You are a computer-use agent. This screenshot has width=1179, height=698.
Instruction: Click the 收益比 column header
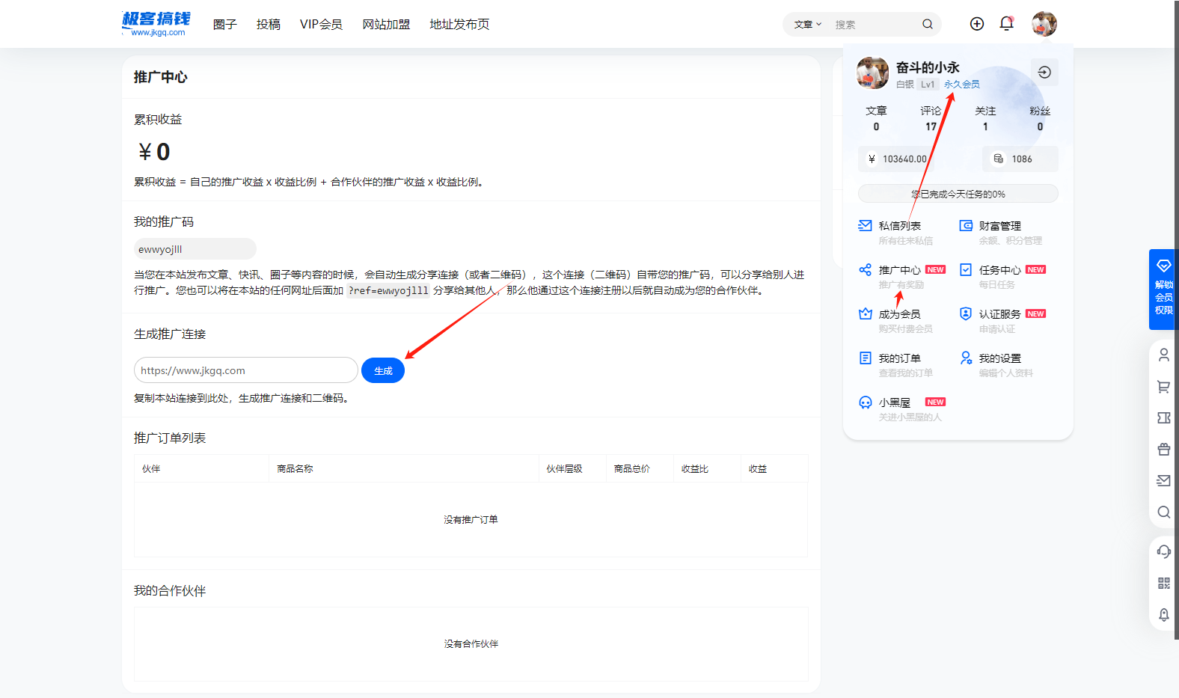pos(706,468)
